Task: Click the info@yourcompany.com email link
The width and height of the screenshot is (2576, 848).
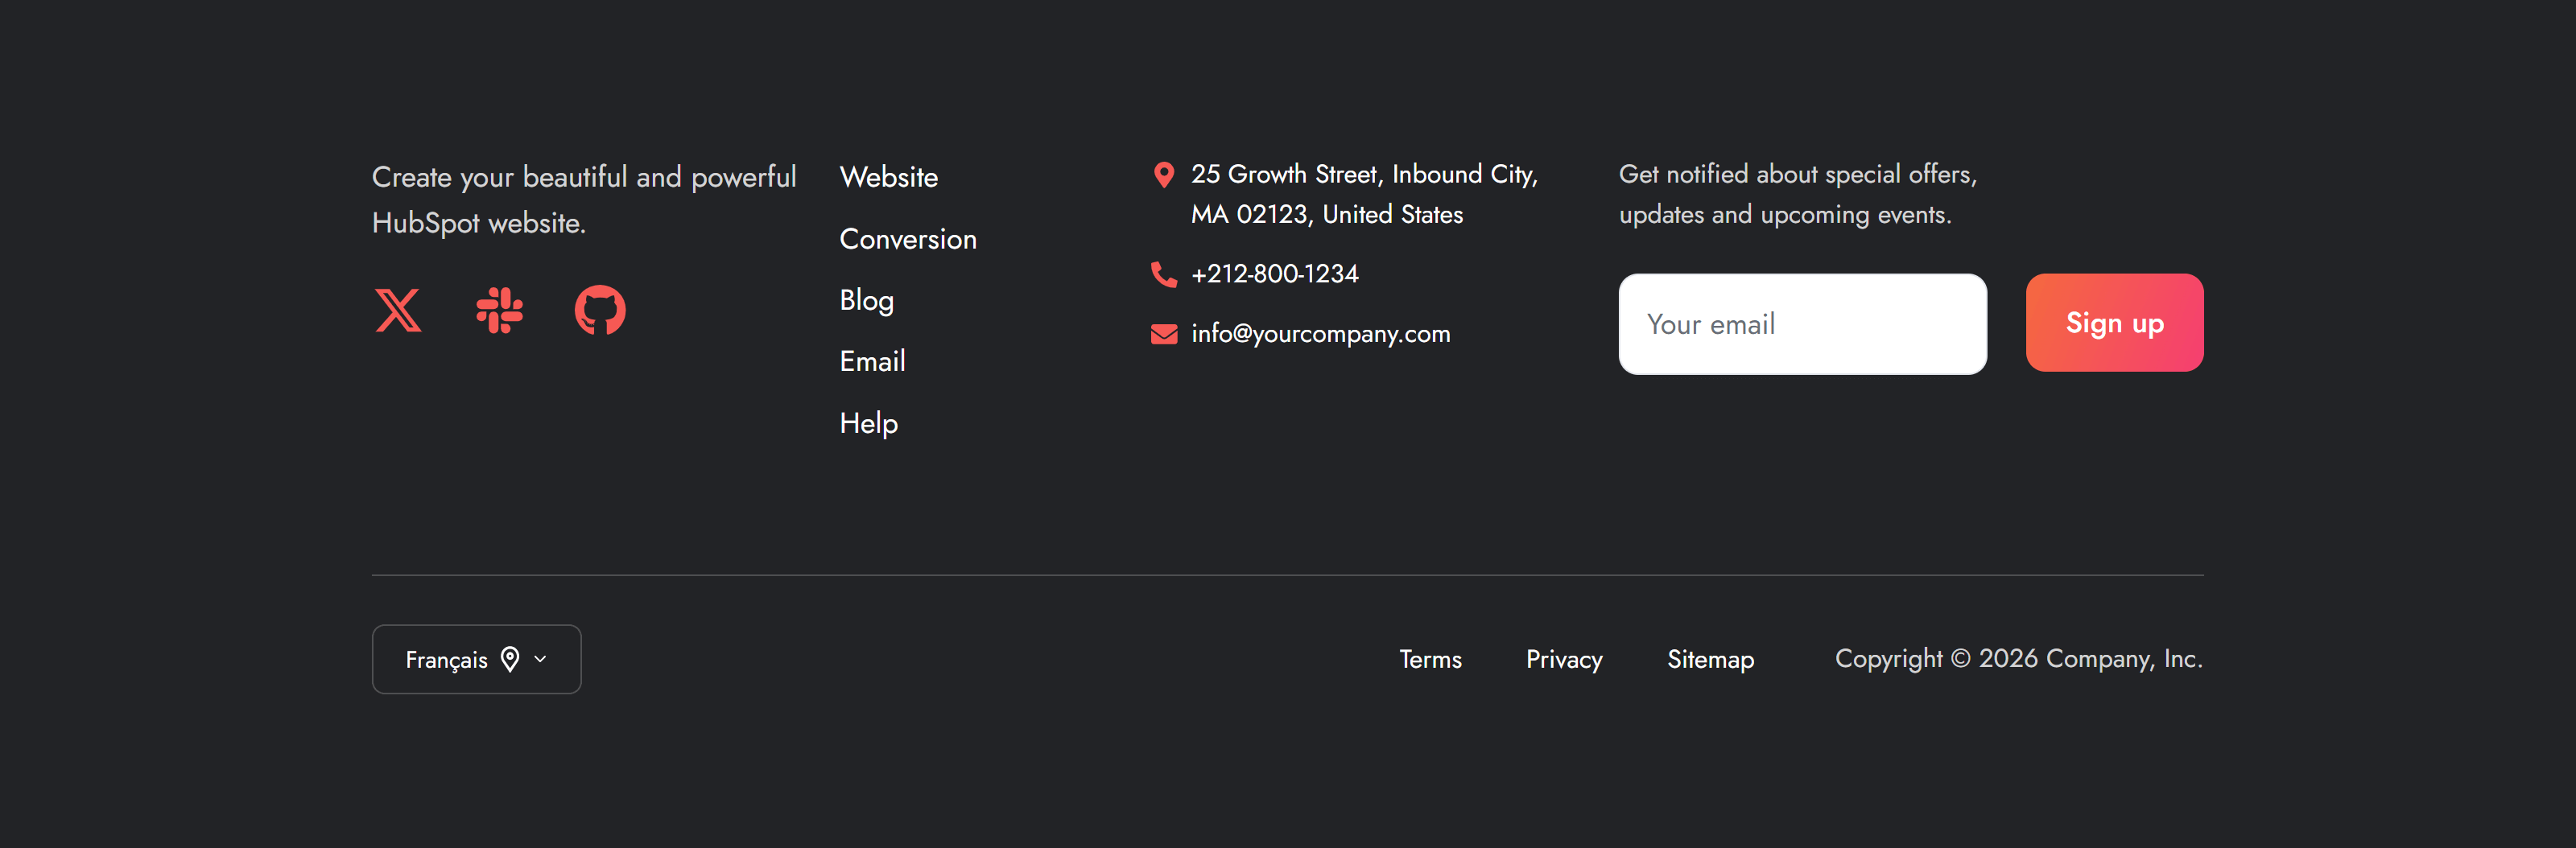Action: click(1320, 334)
